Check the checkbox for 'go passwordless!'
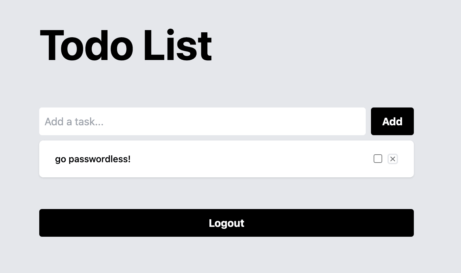 pyautogui.click(x=378, y=159)
